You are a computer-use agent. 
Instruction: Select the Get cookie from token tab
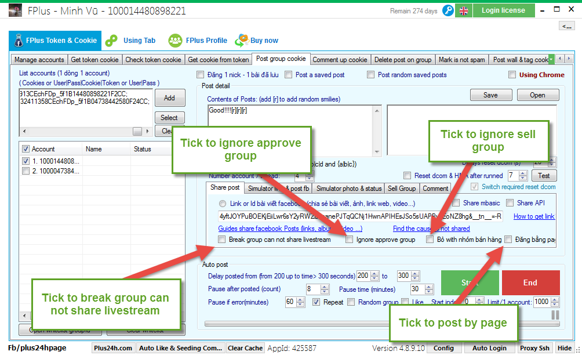[x=218, y=59]
